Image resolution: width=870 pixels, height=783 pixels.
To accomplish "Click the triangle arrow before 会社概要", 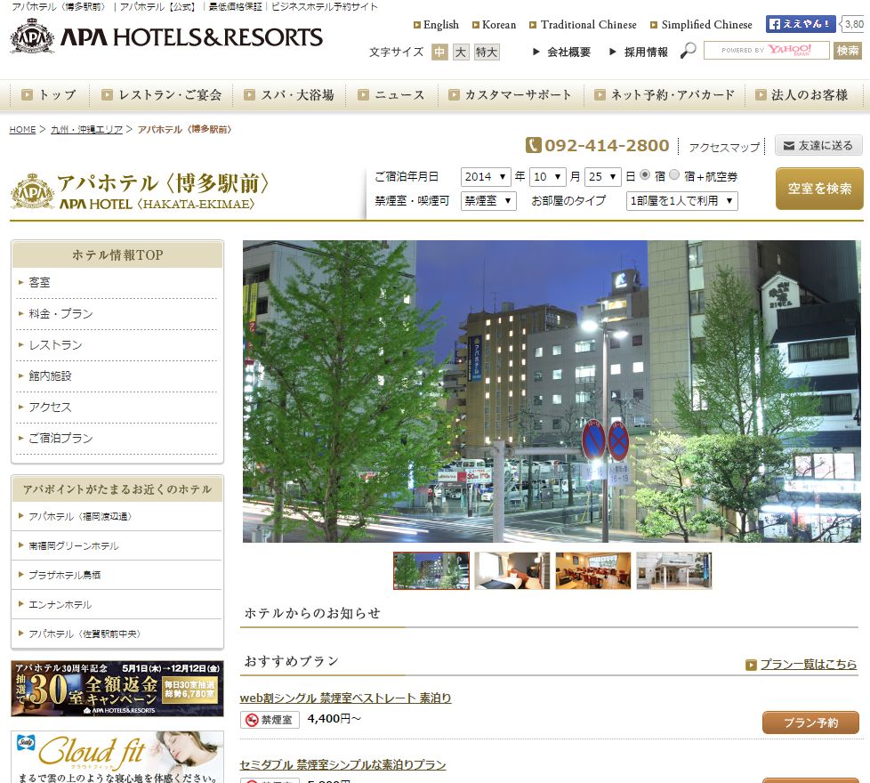I will click(536, 52).
